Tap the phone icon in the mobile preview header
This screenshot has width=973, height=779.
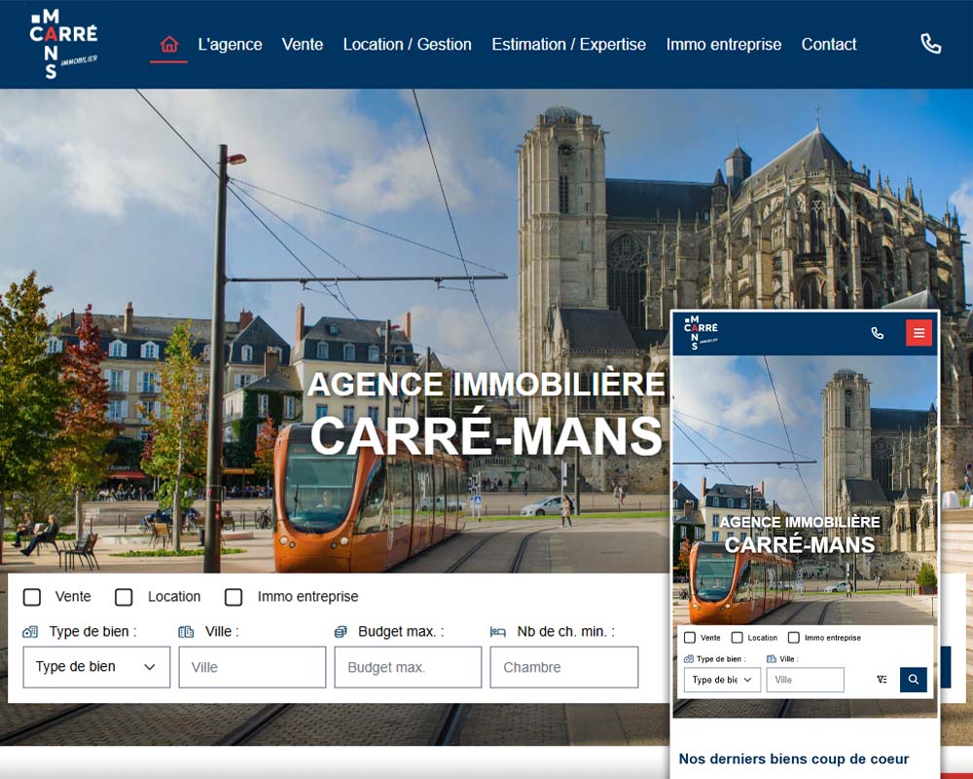(877, 333)
